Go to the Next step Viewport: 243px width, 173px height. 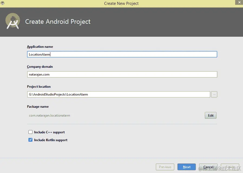tap(187, 167)
